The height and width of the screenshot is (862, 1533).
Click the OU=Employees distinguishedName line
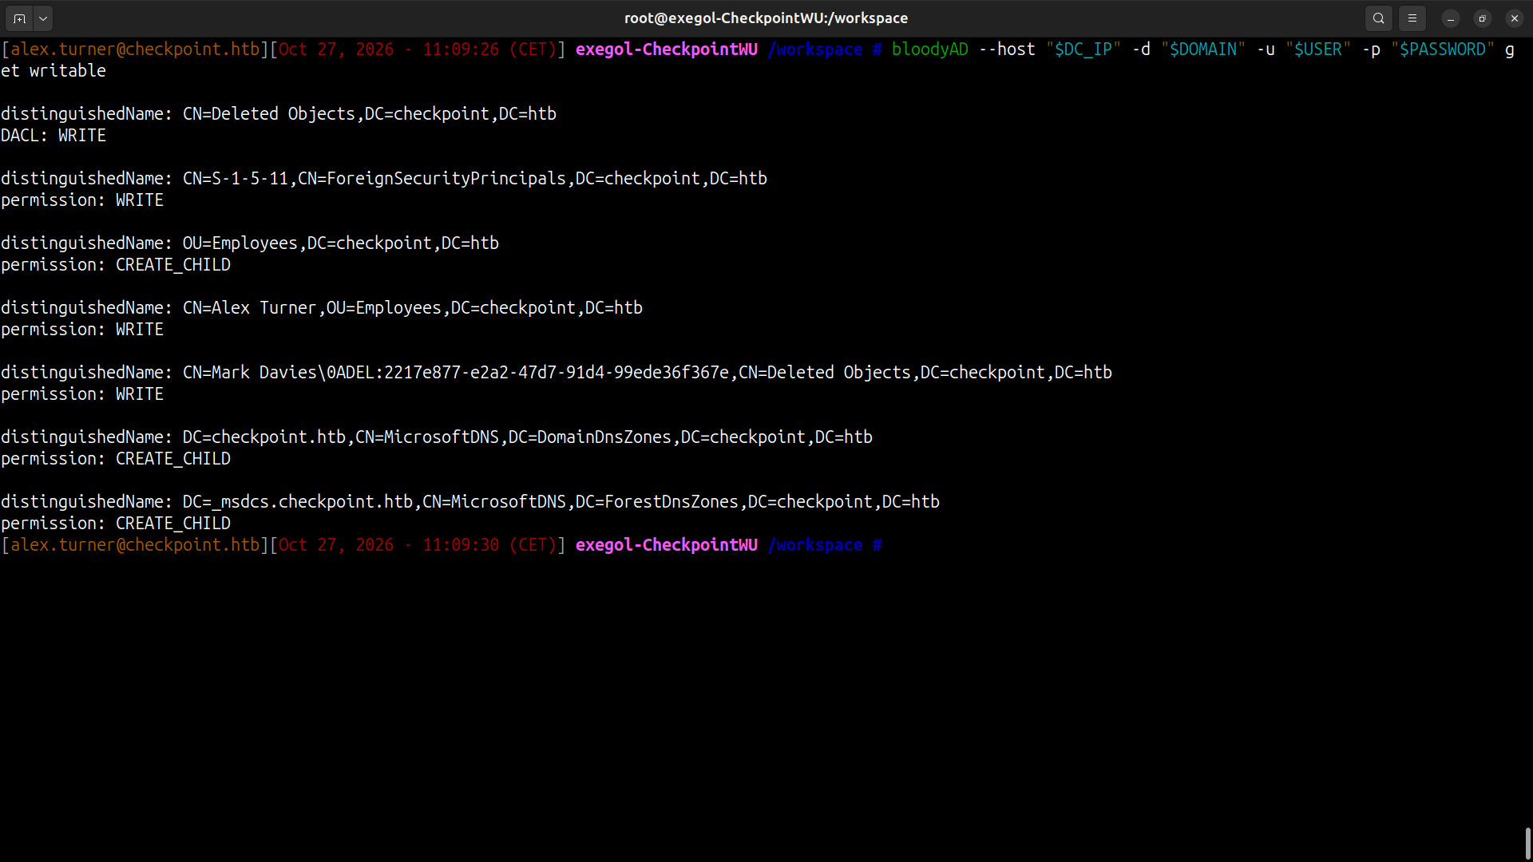(x=250, y=243)
